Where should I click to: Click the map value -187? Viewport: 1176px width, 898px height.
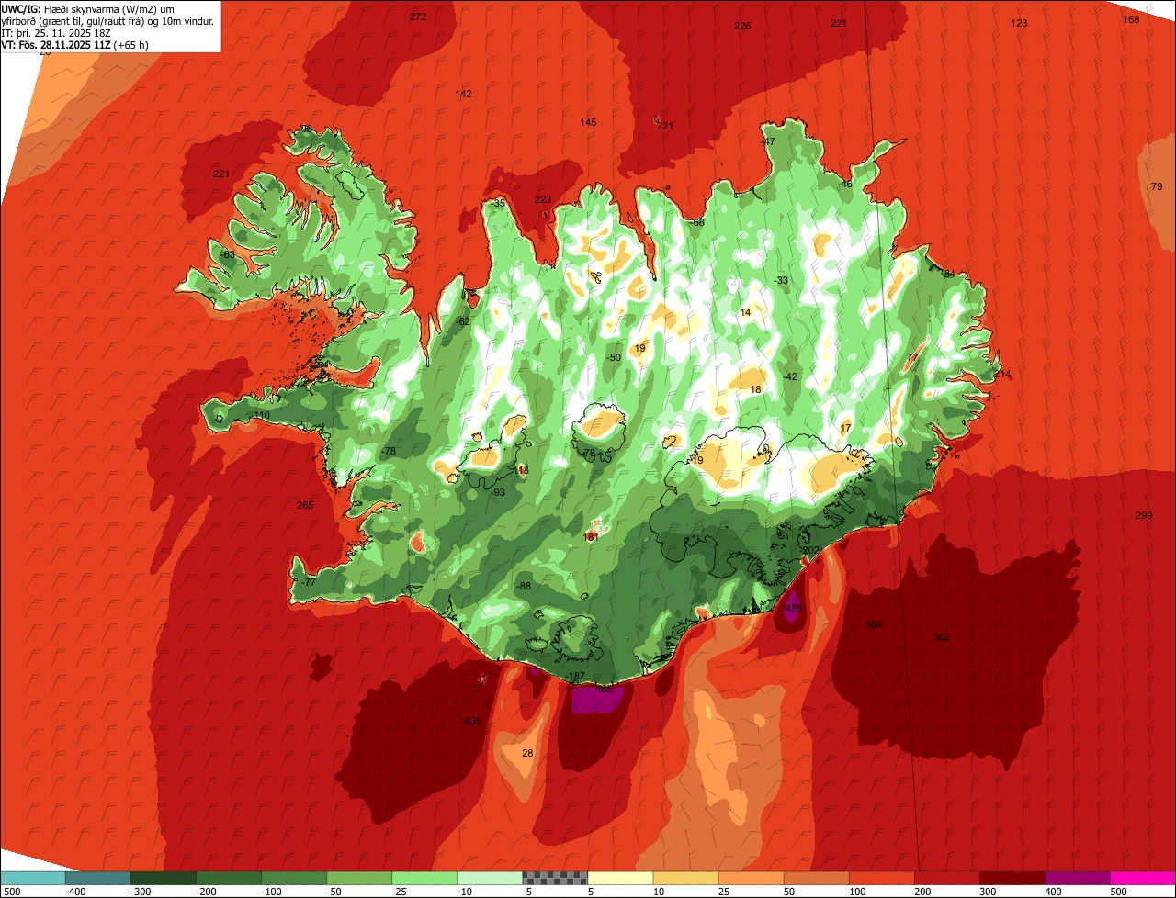575,676
